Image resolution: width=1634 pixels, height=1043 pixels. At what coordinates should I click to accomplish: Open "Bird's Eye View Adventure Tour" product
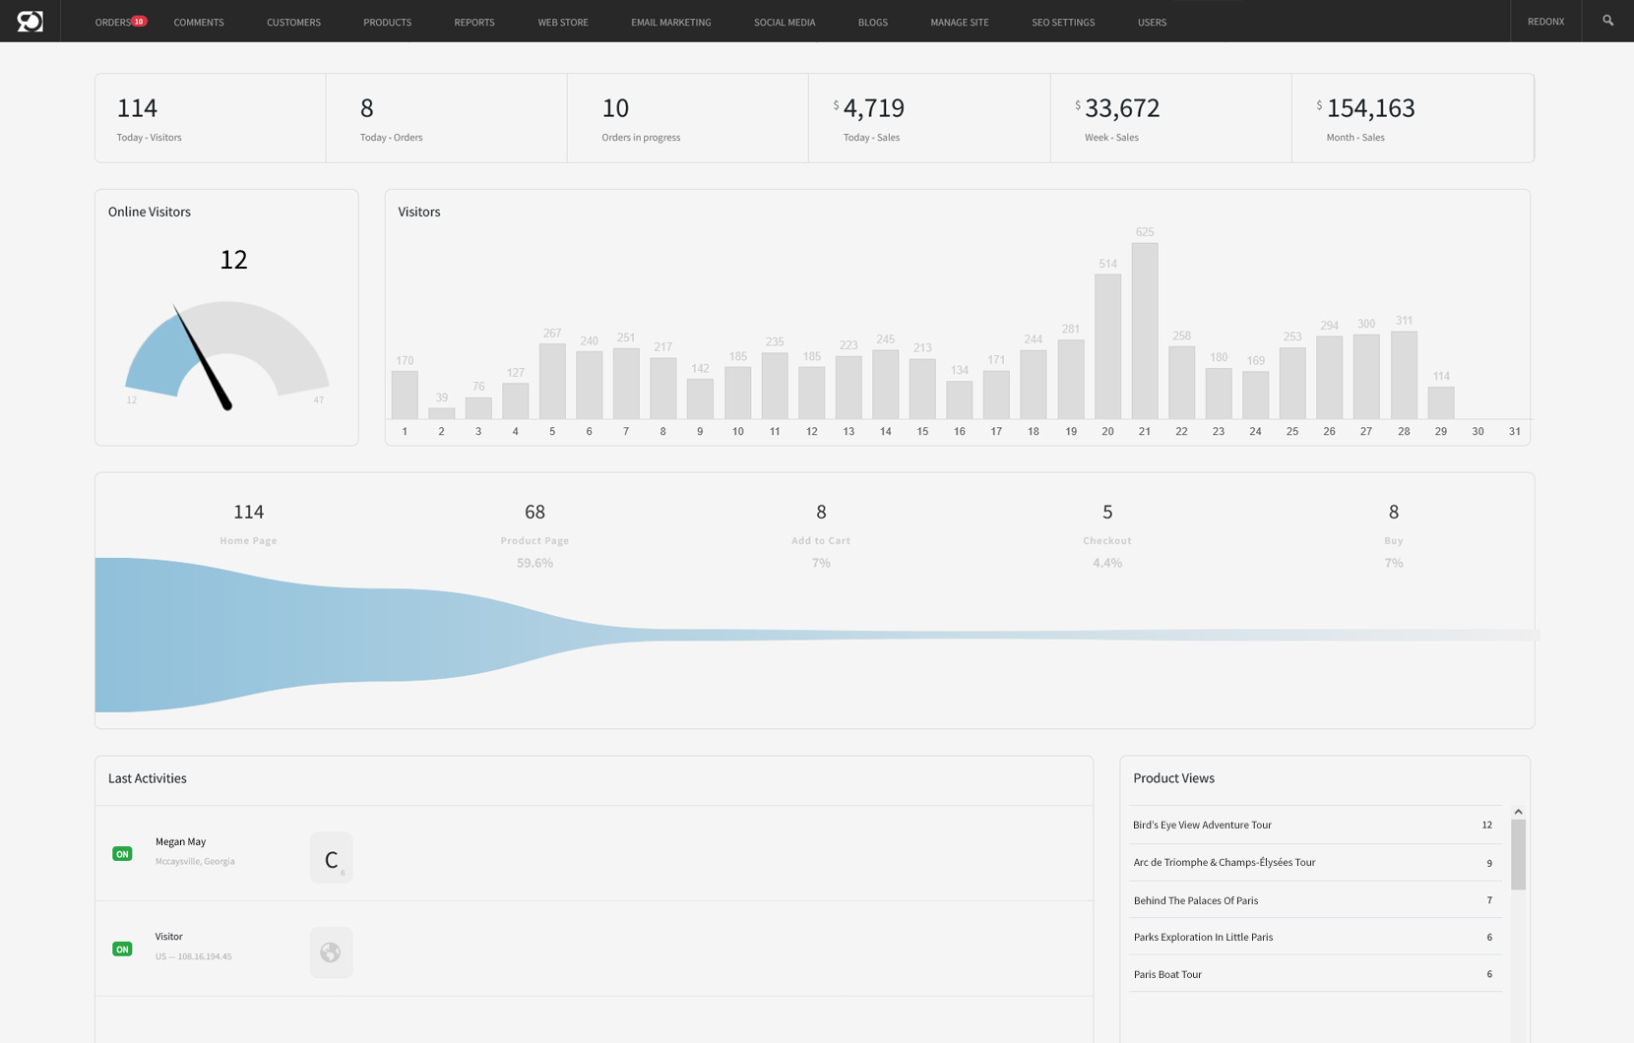1202,825
